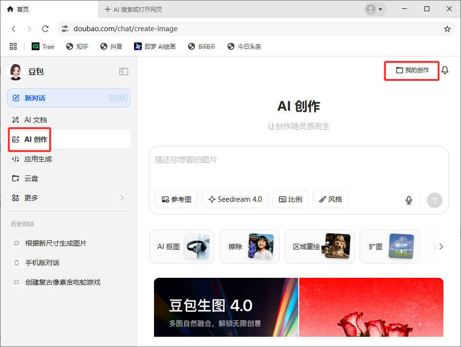Open the 扩图 expand tool

click(x=389, y=246)
